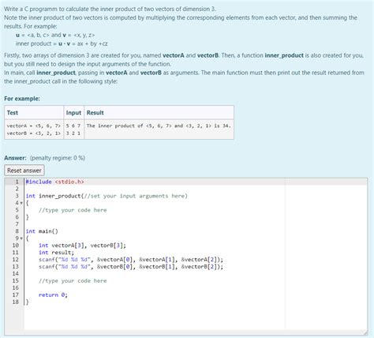Image resolution: width=374 pixels, height=338 pixels.
Task: Click the 'vectorA = <5, 6, 7>' test cell
Action: (34, 126)
